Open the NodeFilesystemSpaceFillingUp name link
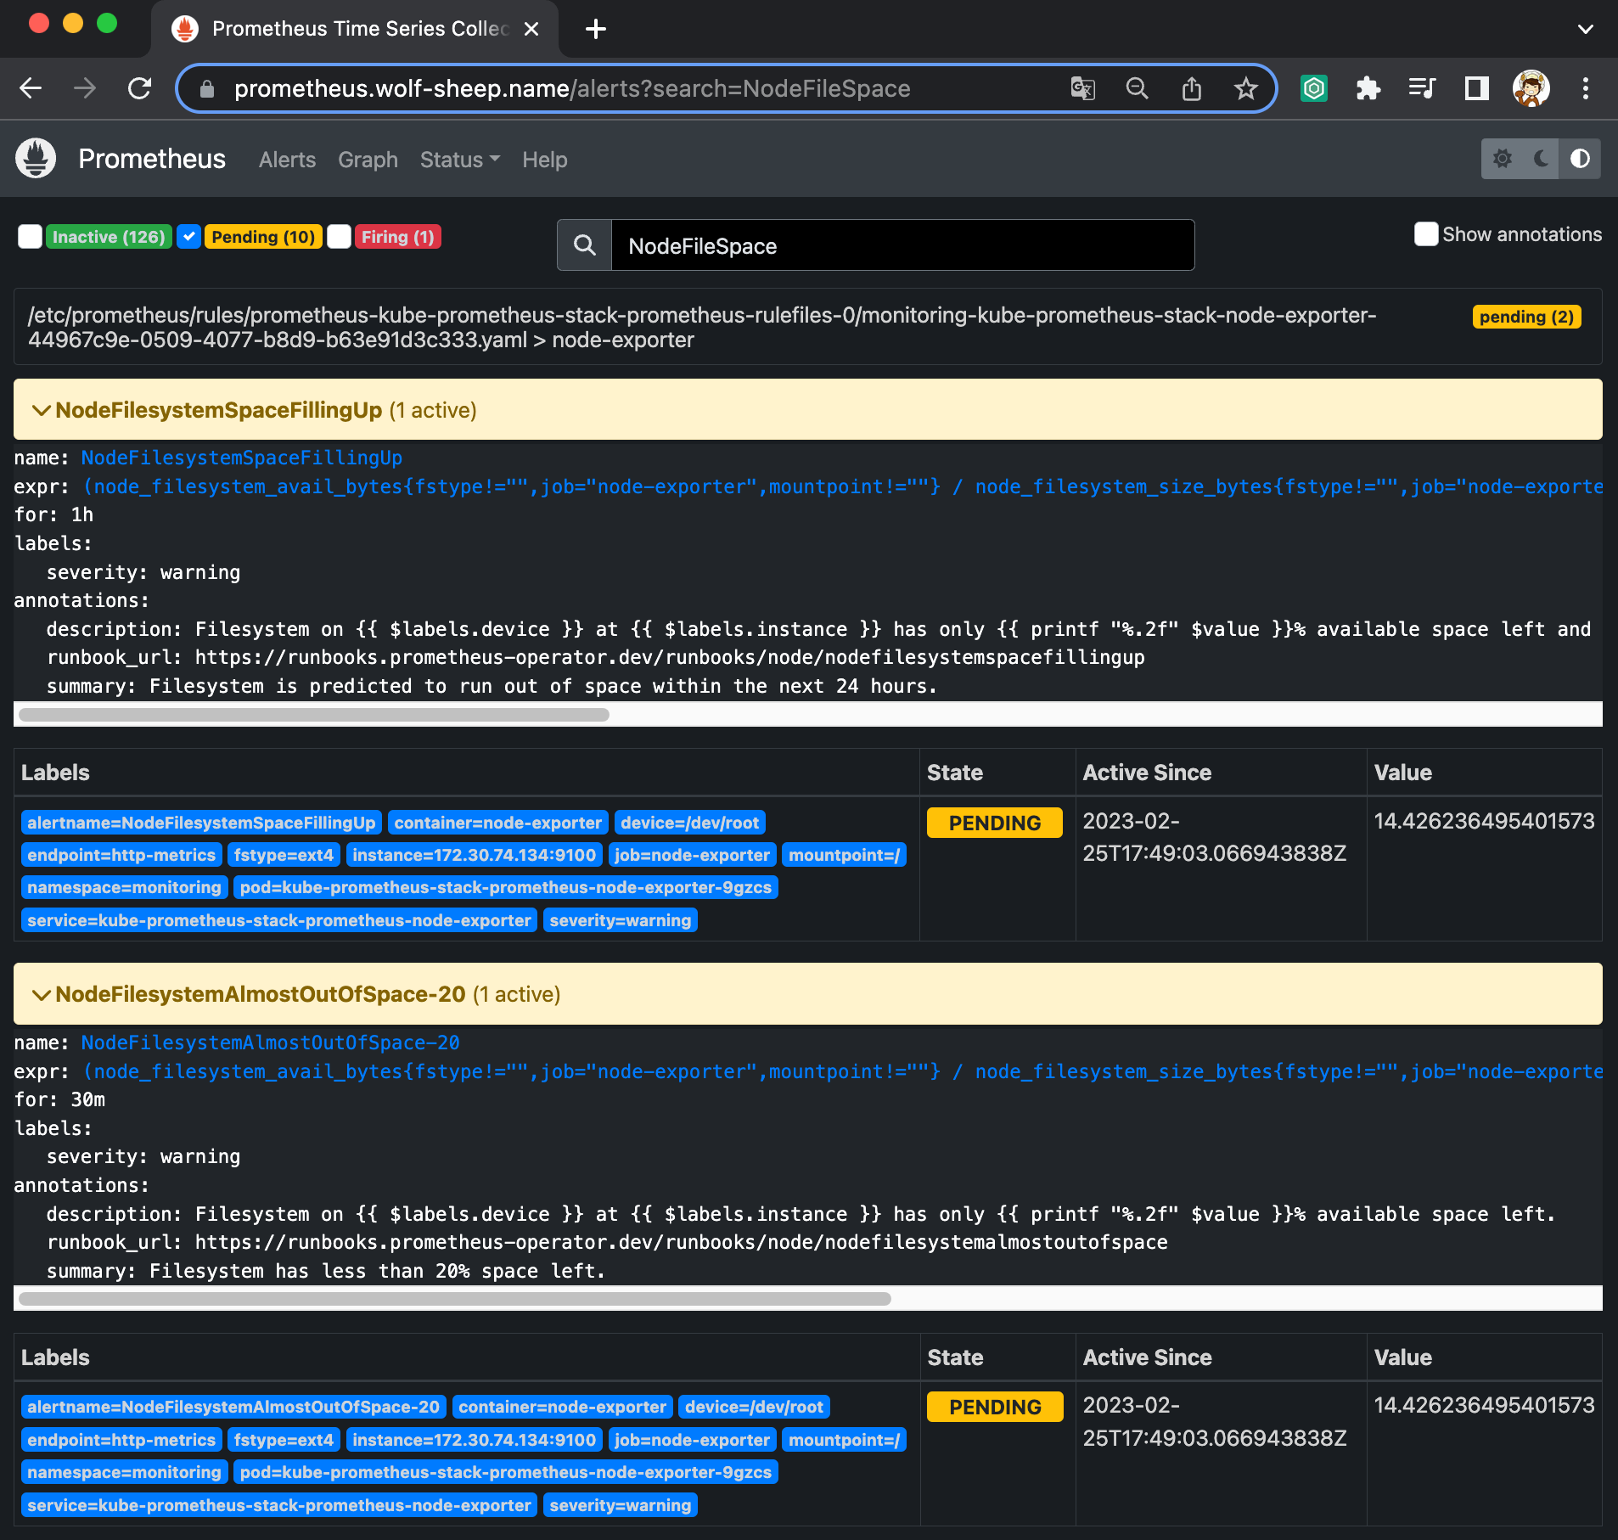 pyautogui.click(x=241, y=458)
